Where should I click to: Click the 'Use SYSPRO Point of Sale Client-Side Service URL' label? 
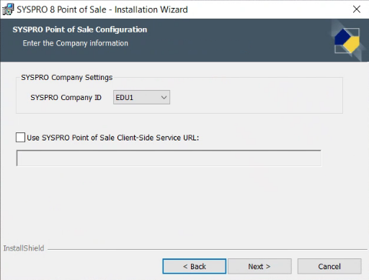pos(113,137)
